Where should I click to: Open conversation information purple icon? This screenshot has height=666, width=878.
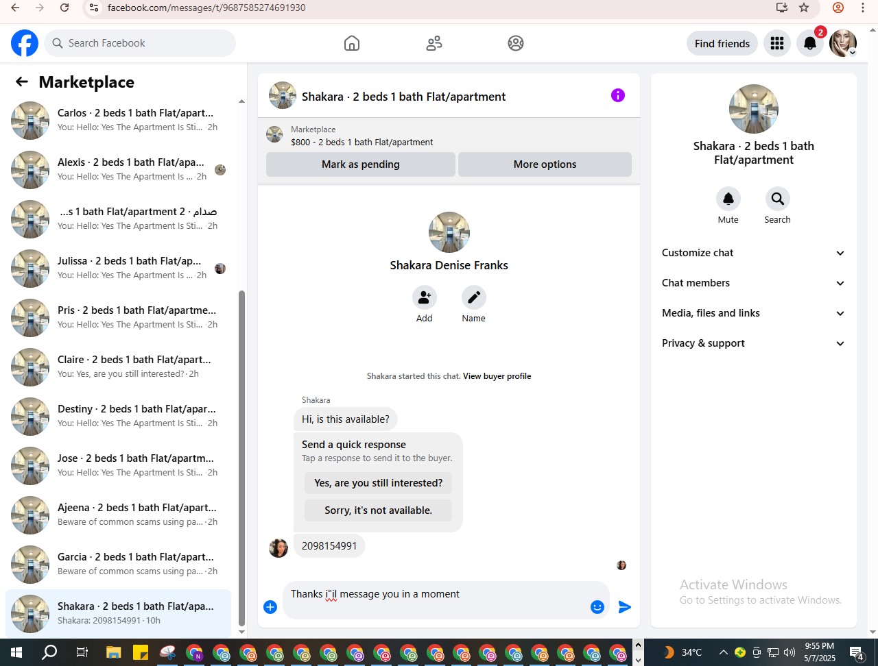point(618,95)
